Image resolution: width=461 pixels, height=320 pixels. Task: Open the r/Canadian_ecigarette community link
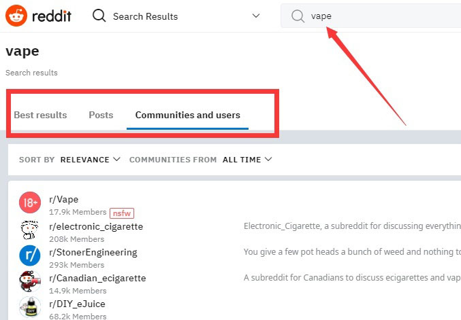click(x=97, y=278)
